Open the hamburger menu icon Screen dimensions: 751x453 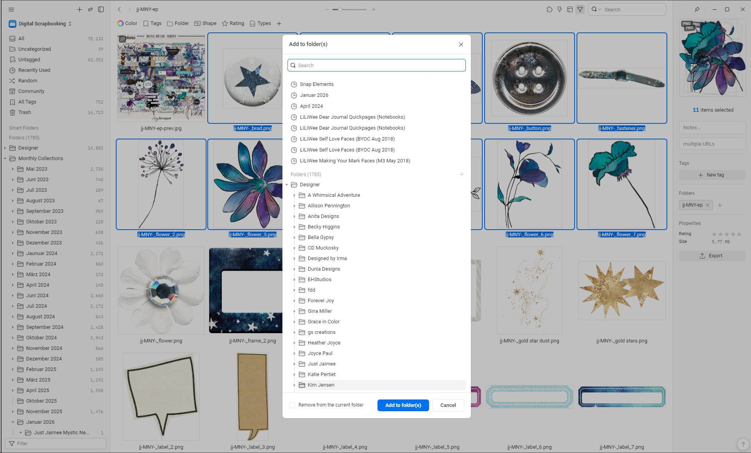(11, 9)
